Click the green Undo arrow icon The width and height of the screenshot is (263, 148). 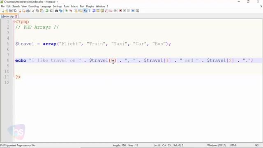[47, 11]
